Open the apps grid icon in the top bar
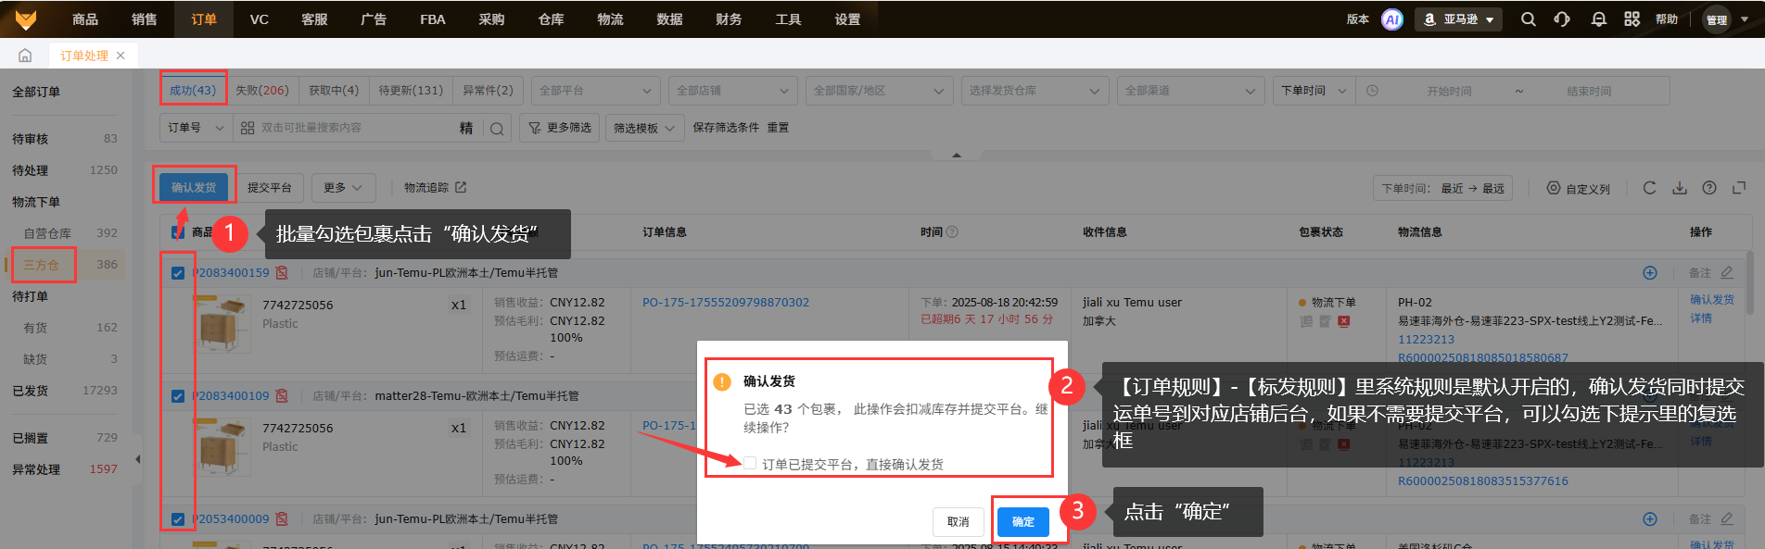Image resolution: width=1765 pixels, height=549 pixels. click(1632, 19)
